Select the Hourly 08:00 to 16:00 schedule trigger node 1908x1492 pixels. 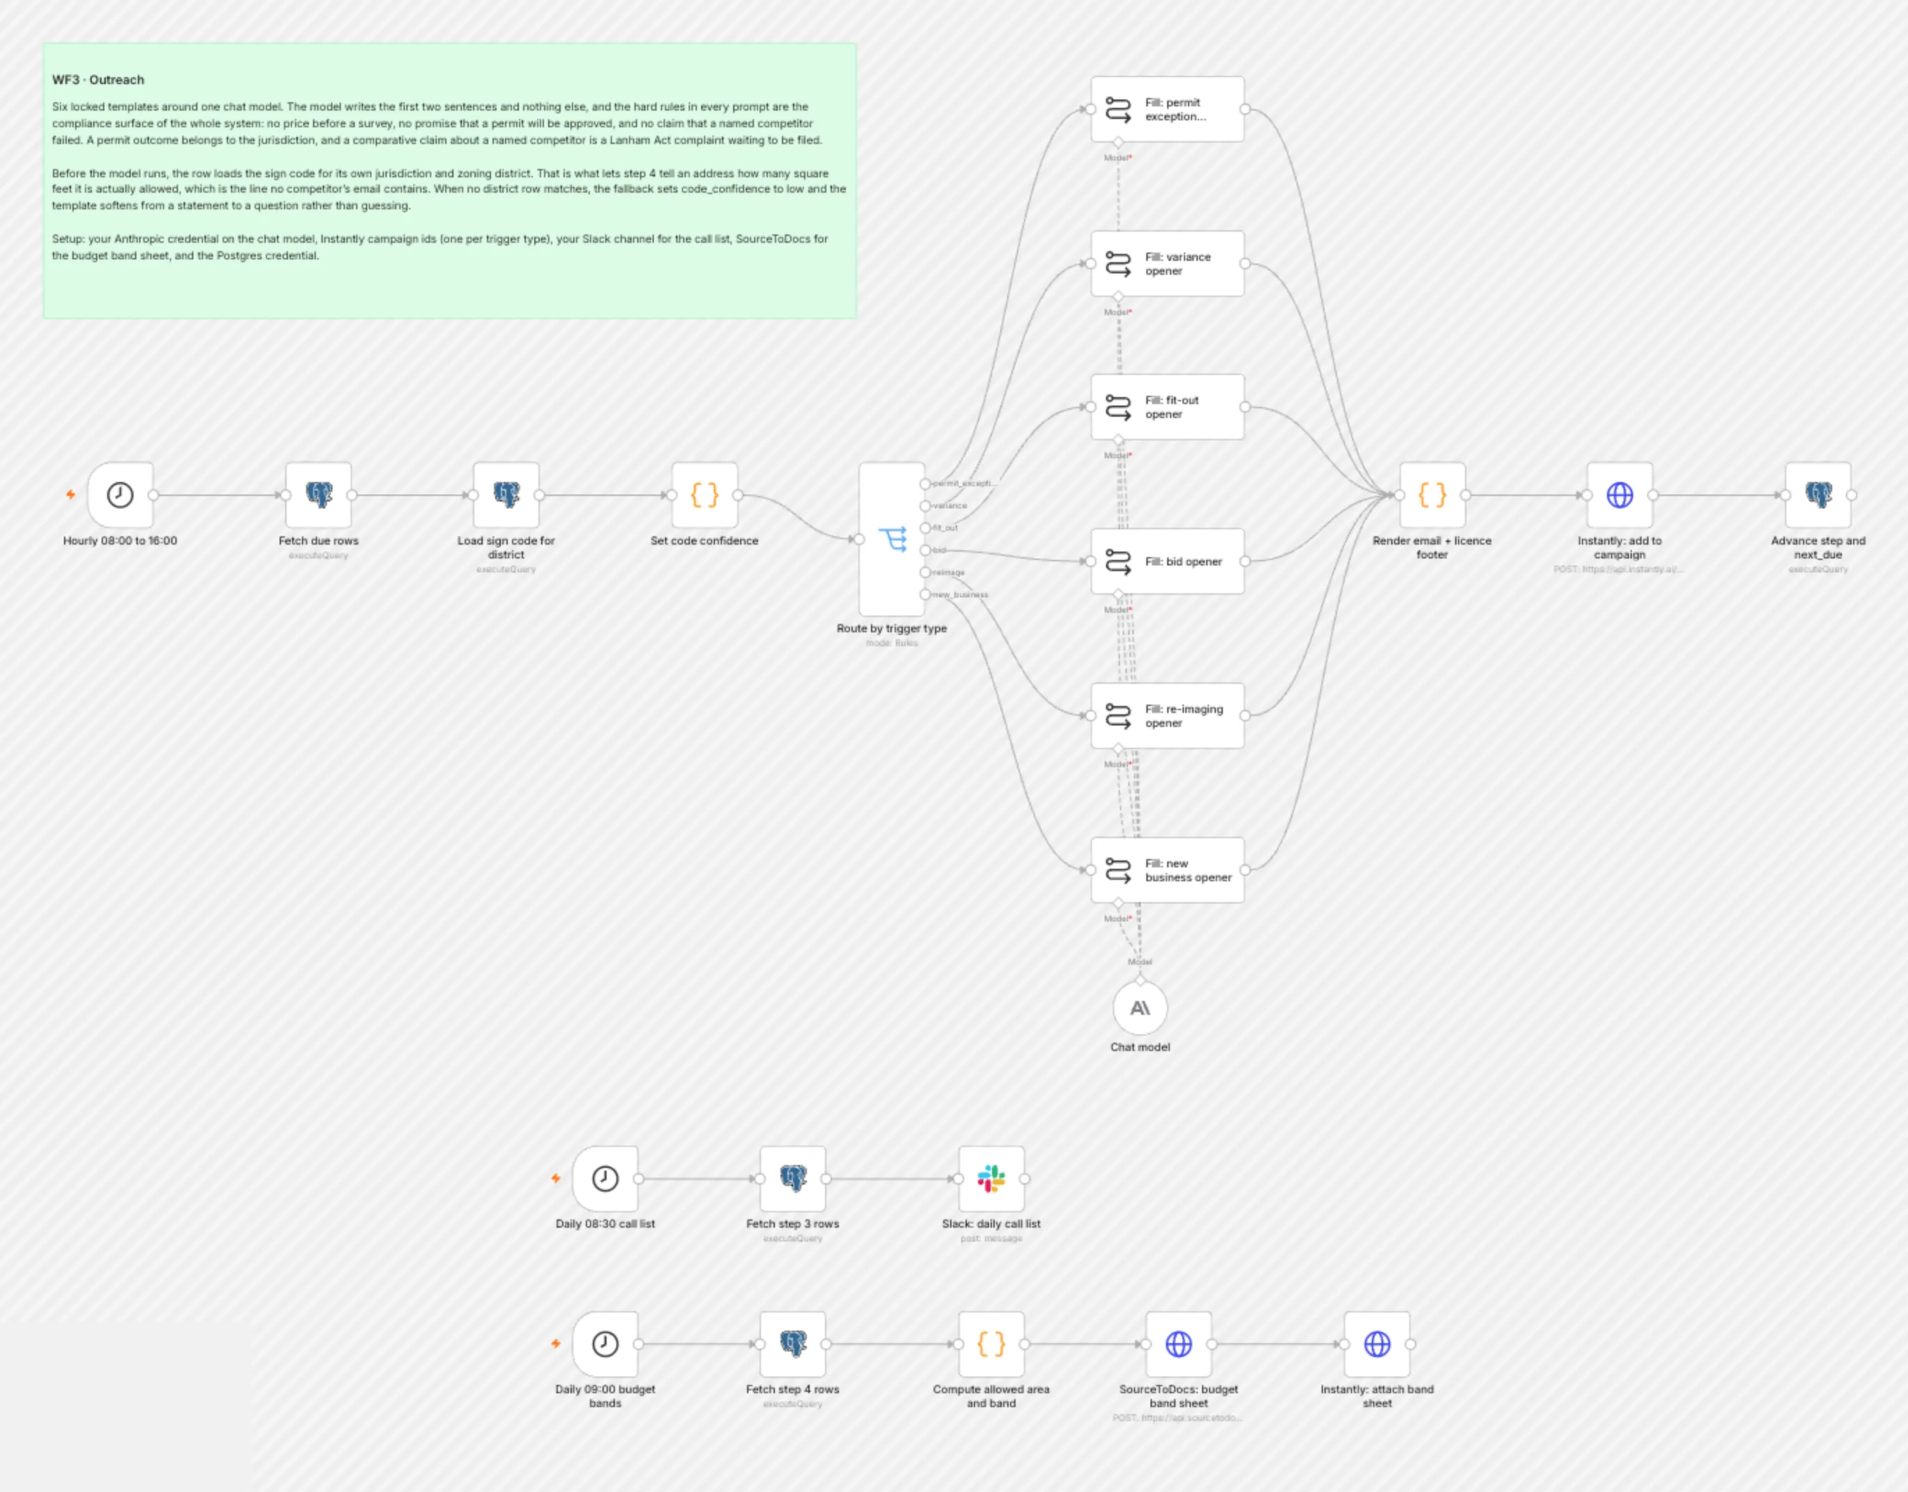coord(120,495)
